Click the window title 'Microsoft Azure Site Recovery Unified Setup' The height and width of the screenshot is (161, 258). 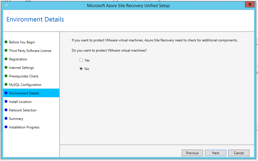pos(128,6)
